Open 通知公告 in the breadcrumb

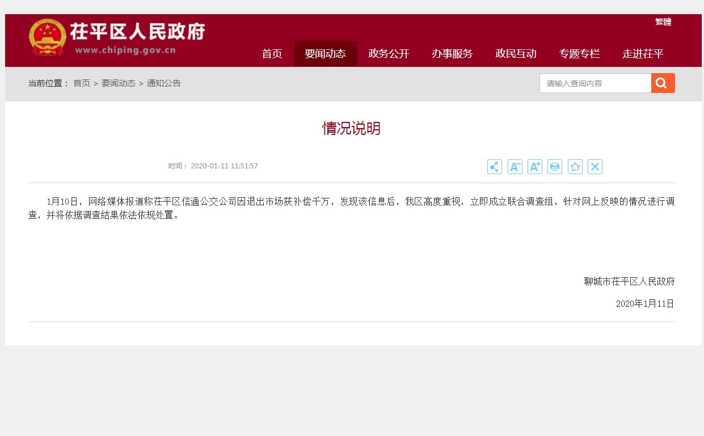click(164, 83)
